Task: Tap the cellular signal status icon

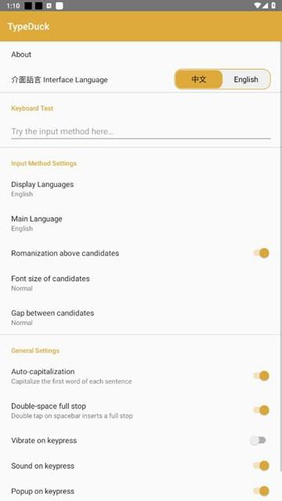Action: tap(266, 5)
